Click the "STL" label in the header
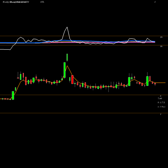This screenshot has width=168, height=168. [42, 2]
